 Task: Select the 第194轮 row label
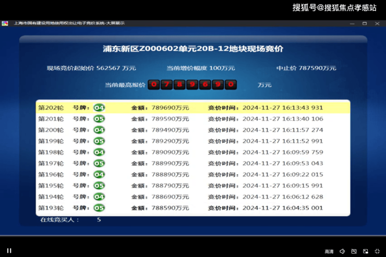point(51,197)
